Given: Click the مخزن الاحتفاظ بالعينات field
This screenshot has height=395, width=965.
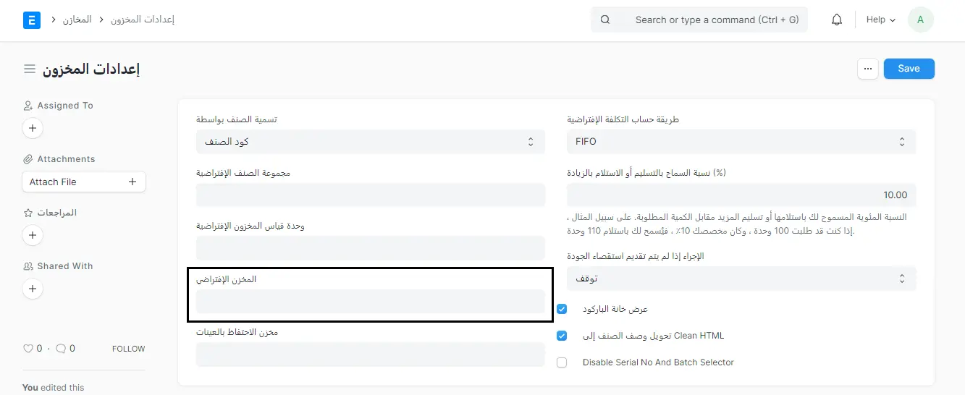Looking at the screenshot, I should point(370,354).
